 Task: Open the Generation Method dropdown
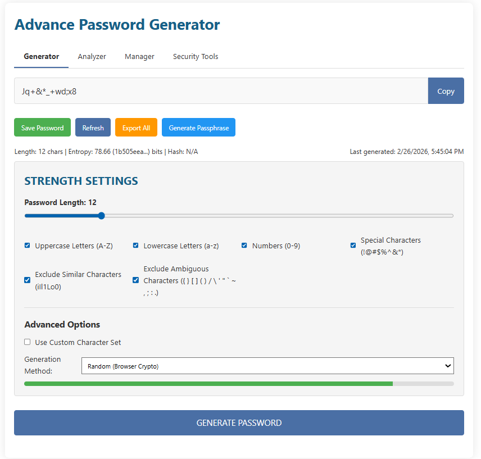(266, 365)
